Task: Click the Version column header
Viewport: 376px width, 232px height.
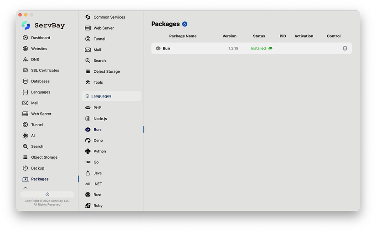Action: [229, 36]
